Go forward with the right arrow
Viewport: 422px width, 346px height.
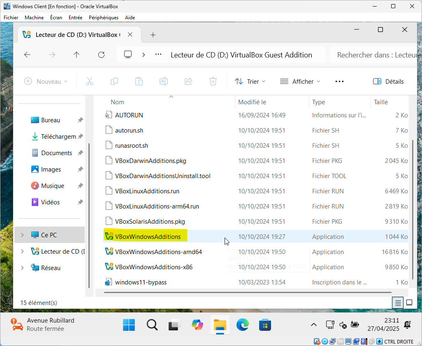point(52,55)
